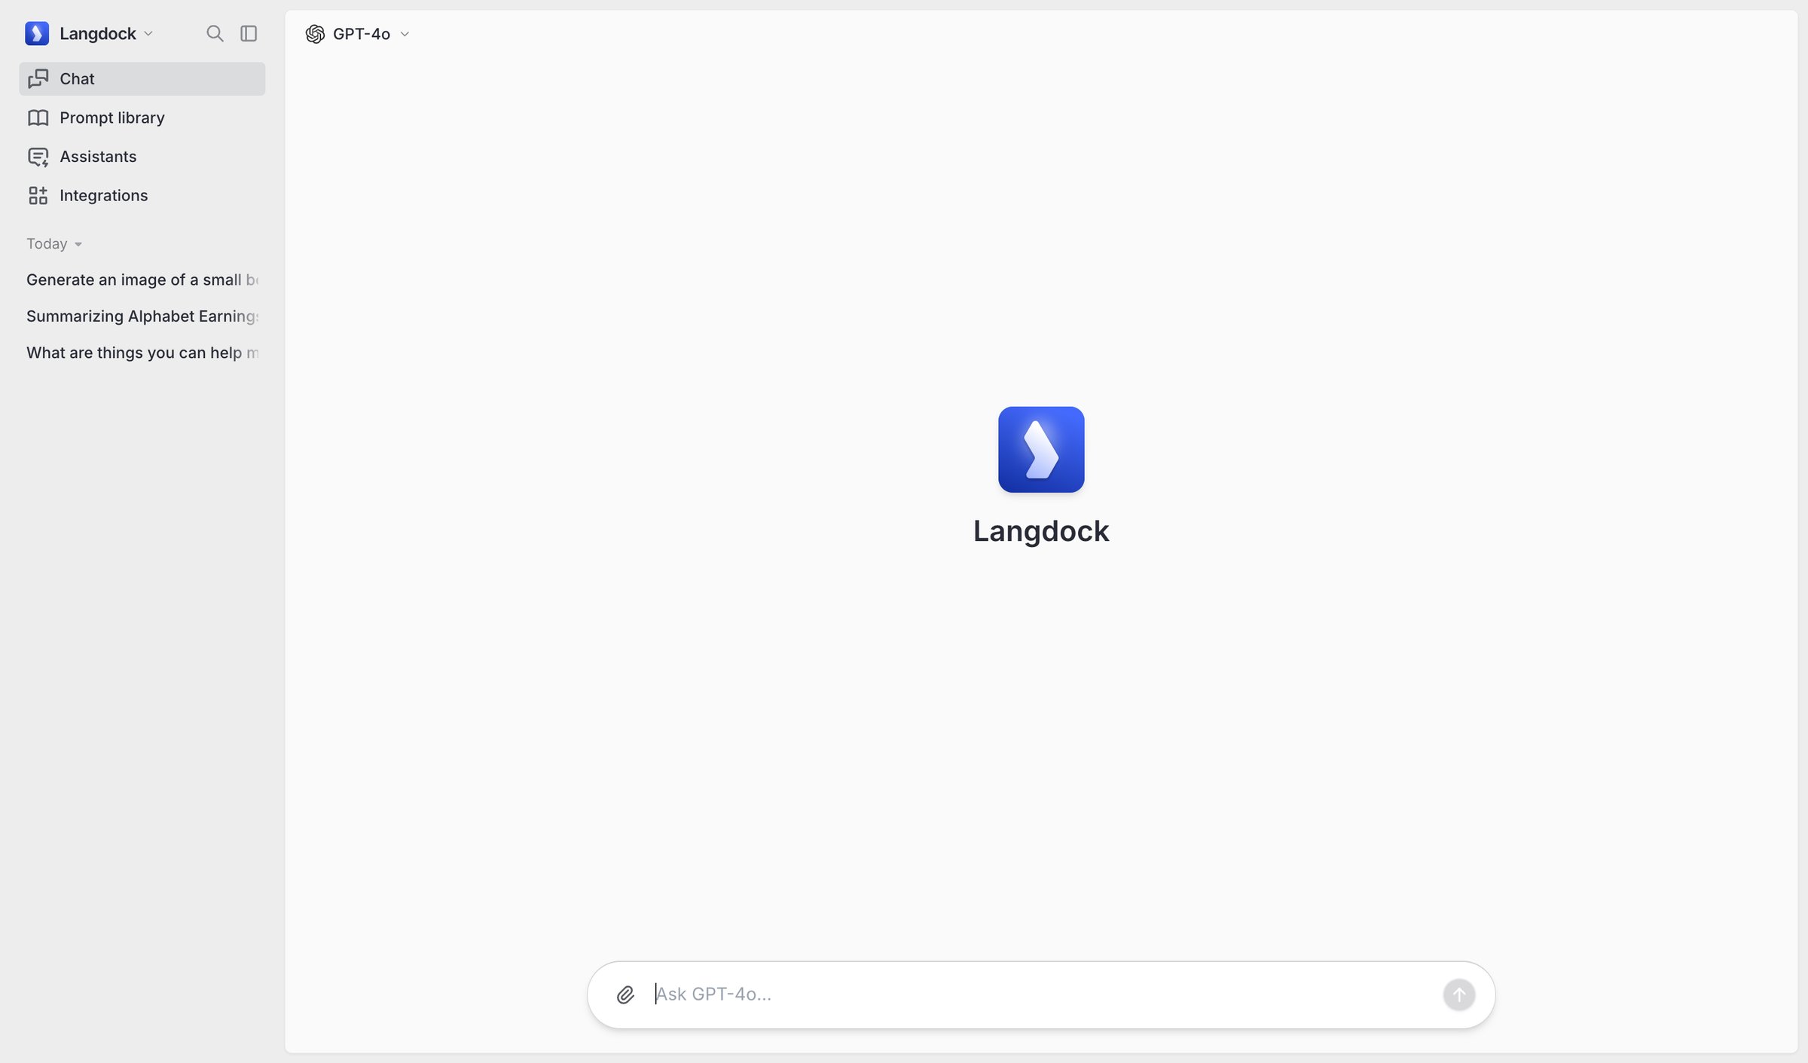Open 'What are things you can help' chat
The image size is (1808, 1063).
[142, 353]
